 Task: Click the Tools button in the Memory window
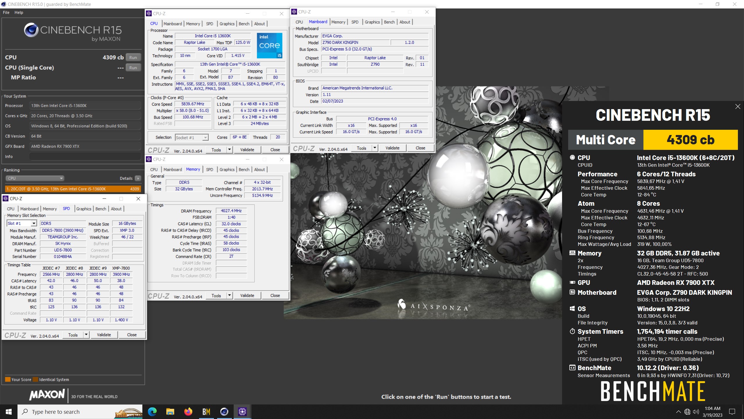(x=216, y=295)
